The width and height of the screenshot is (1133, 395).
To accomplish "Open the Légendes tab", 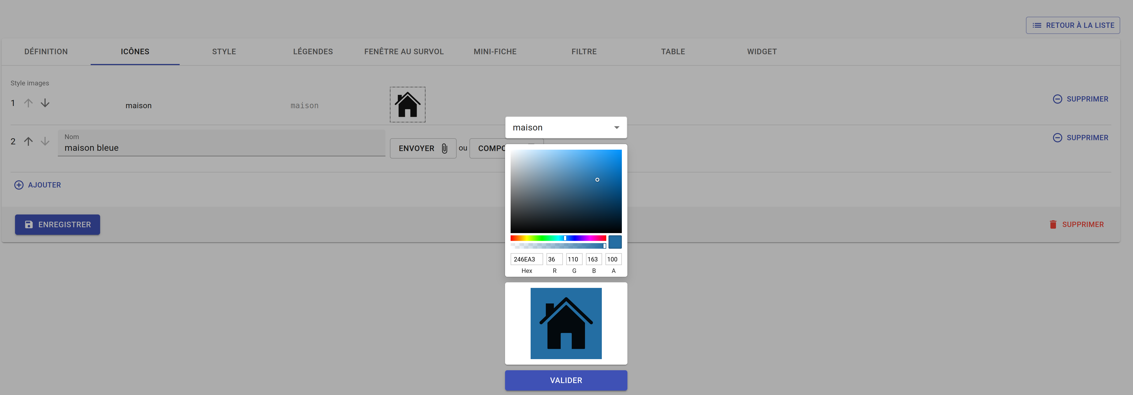I will (313, 51).
